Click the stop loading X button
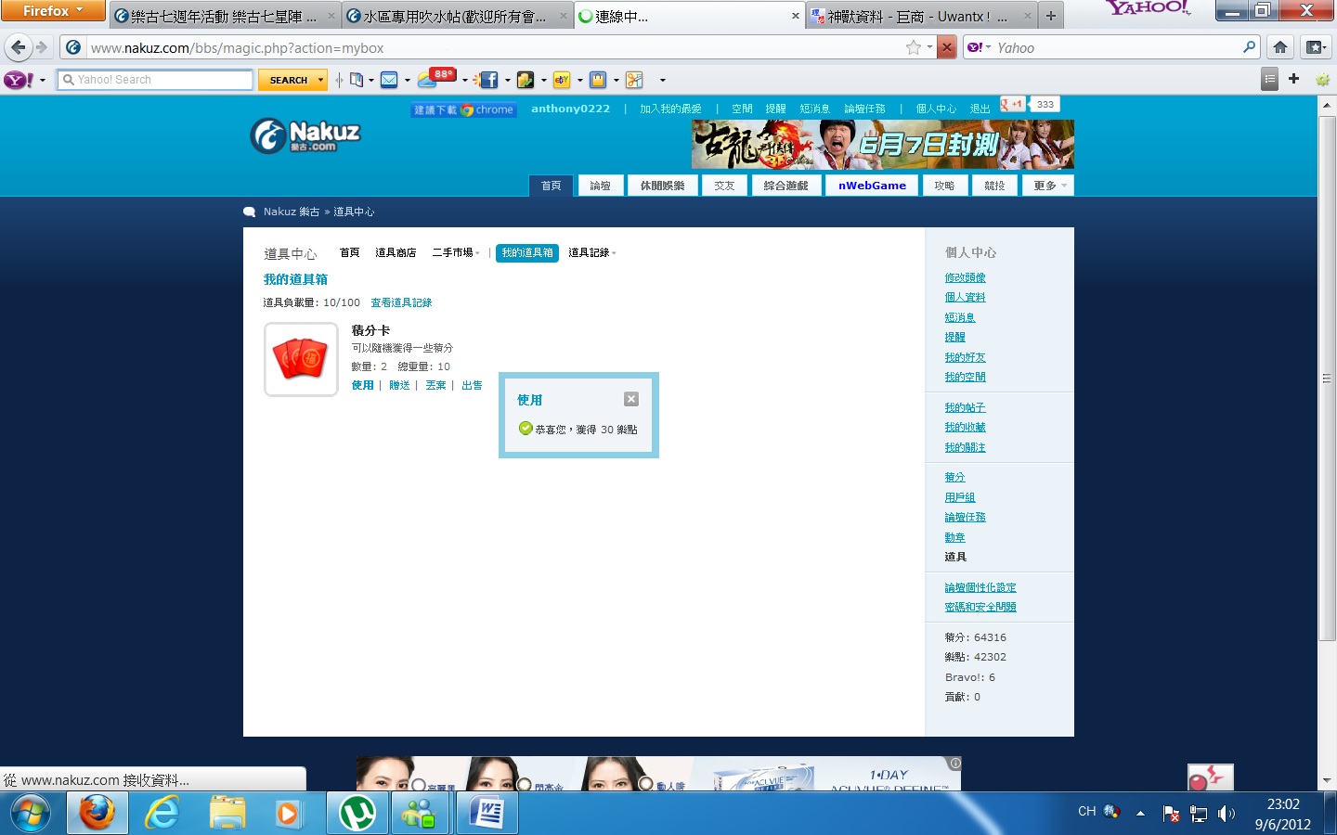The image size is (1337, 835). point(946,47)
